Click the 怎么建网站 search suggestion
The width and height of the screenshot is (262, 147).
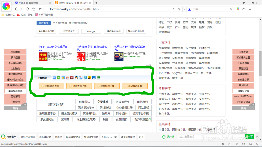pyautogui.click(x=45, y=137)
